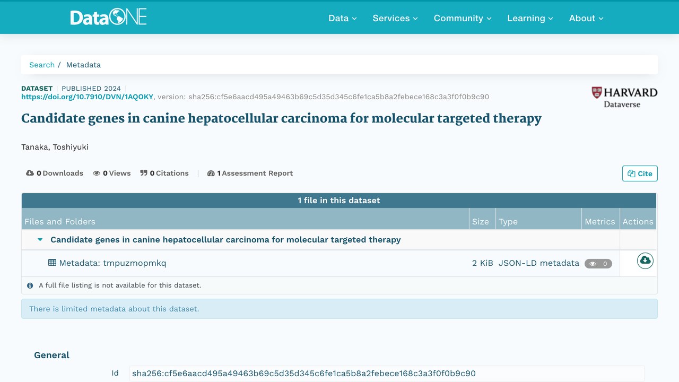The height and width of the screenshot is (382, 679).
Task: Click the limited metadata notice banner
Action: [x=339, y=309]
